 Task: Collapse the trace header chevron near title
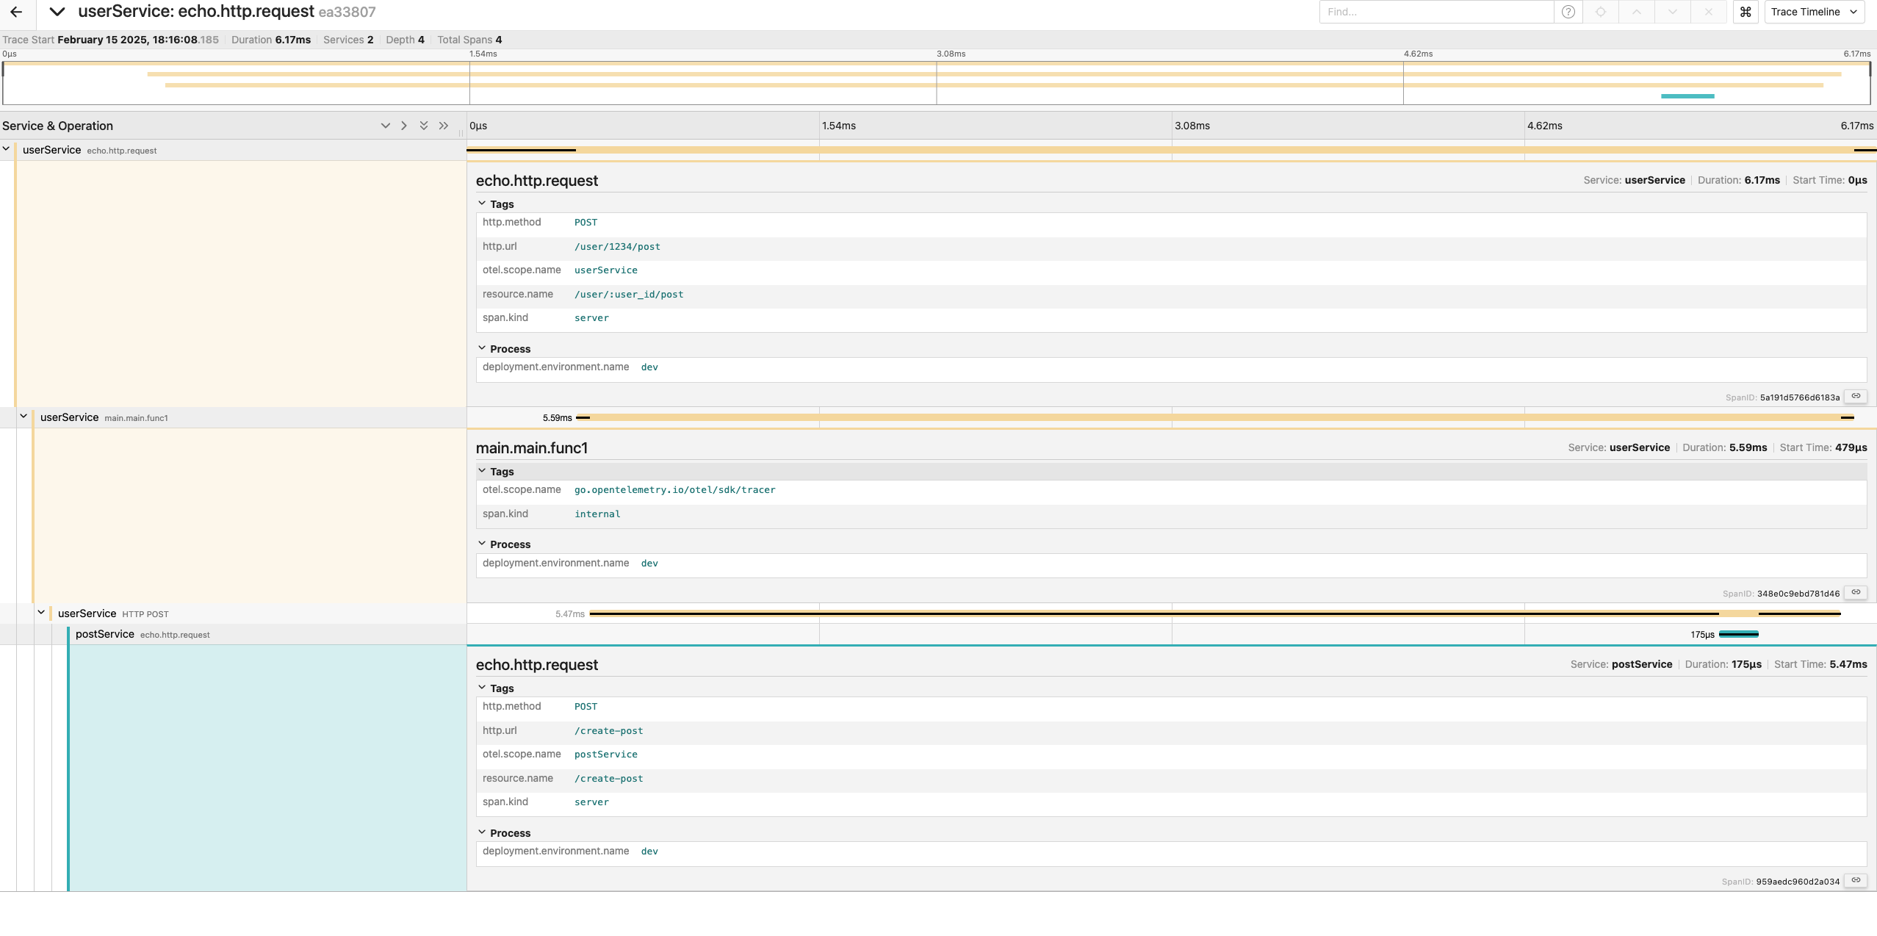click(57, 12)
